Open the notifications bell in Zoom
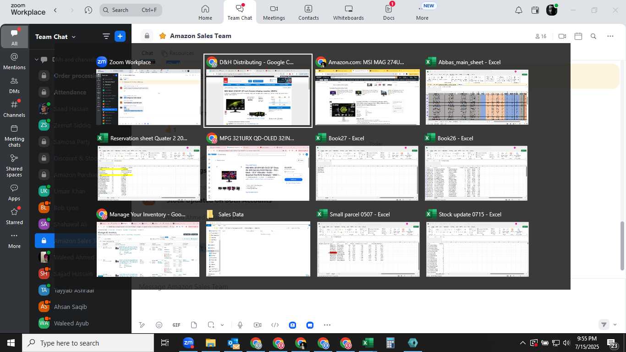The height and width of the screenshot is (352, 626). click(519, 10)
